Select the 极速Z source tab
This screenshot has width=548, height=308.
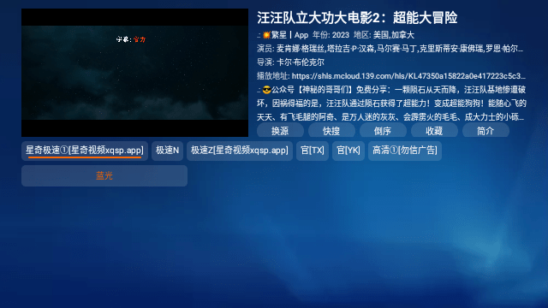click(240, 151)
